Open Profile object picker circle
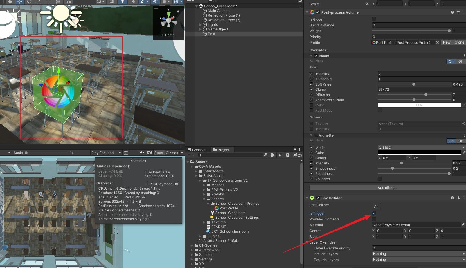 tap(438, 42)
